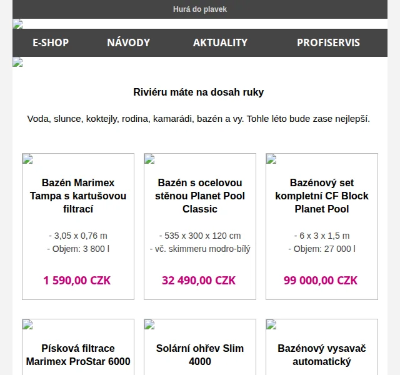Click the Písková filtrace ProStar image icon

pos(27,324)
